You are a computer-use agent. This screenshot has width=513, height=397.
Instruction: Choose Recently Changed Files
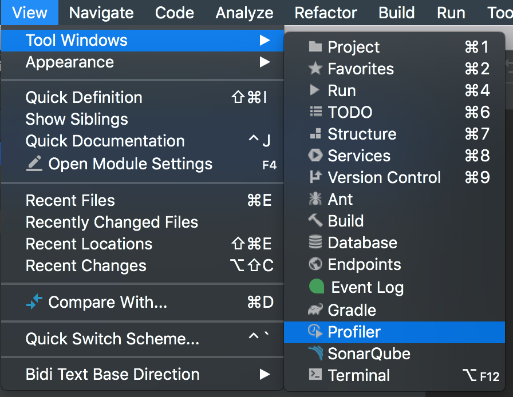[x=143, y=222]
